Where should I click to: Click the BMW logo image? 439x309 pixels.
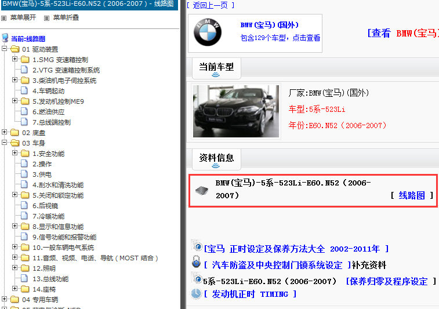point(208,32)
